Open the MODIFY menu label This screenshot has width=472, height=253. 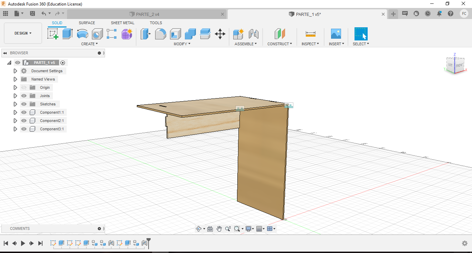[x=182, y=44]
